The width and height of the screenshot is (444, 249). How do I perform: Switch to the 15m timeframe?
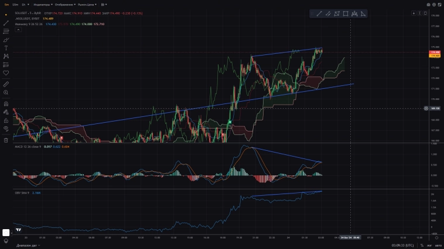click(x=15, y=4)
